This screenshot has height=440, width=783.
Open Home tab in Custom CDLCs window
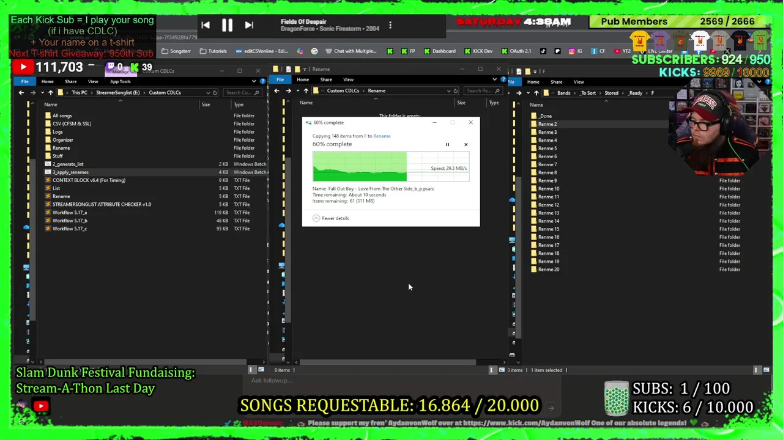(47, 81)
